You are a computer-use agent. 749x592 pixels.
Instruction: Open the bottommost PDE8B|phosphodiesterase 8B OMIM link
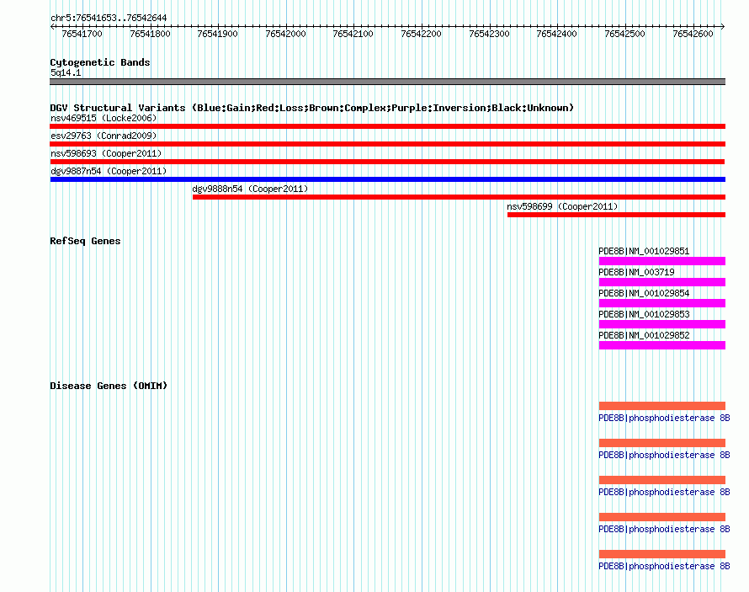[664, 566]
